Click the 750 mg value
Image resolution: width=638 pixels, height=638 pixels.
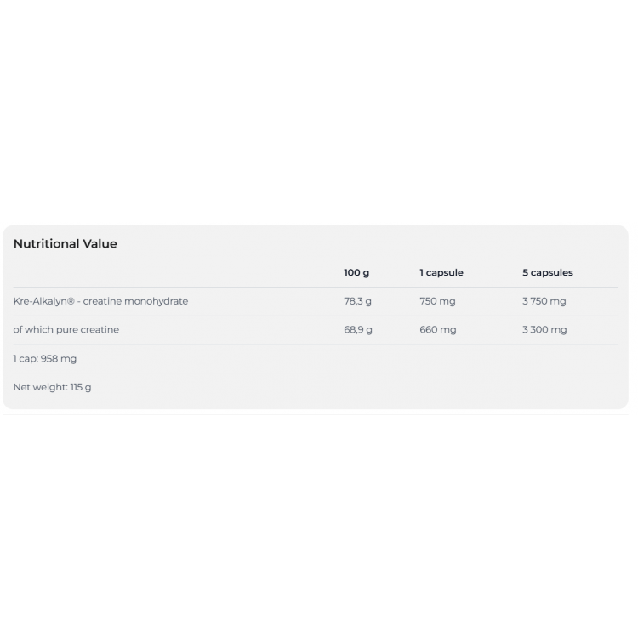437,301
